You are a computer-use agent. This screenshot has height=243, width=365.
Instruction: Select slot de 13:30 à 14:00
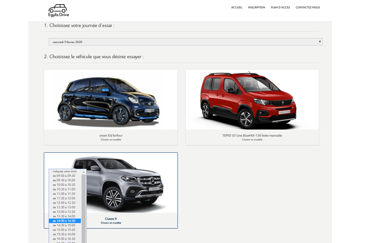(65, 216)
